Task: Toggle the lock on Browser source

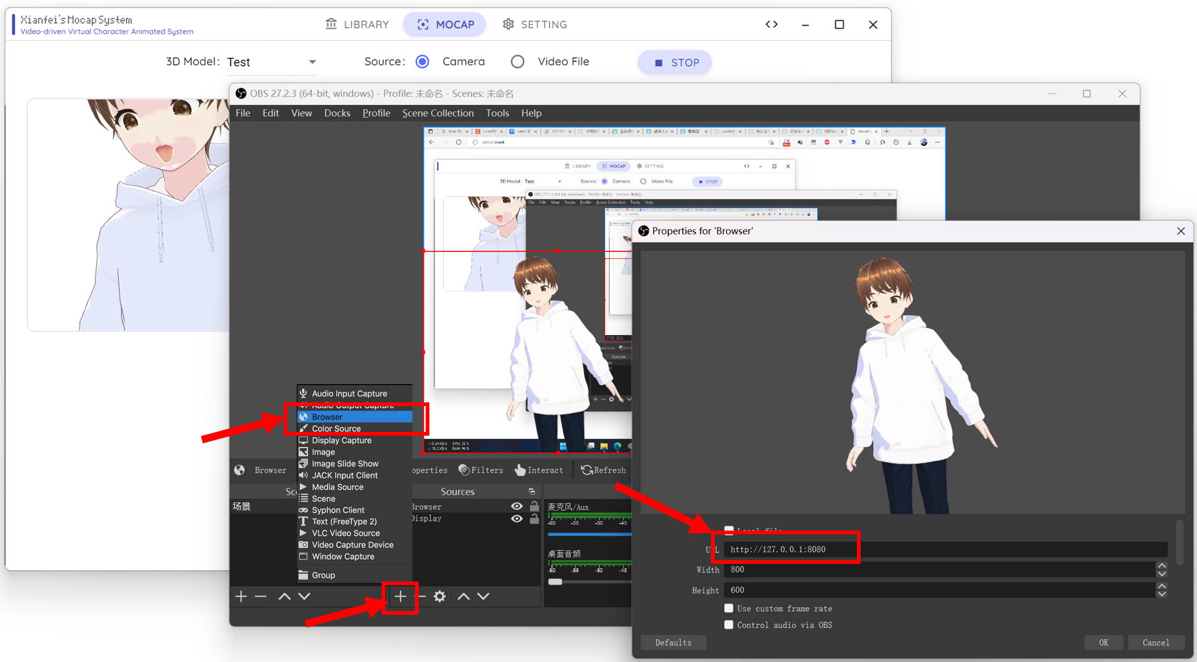Action: point(534,506)
